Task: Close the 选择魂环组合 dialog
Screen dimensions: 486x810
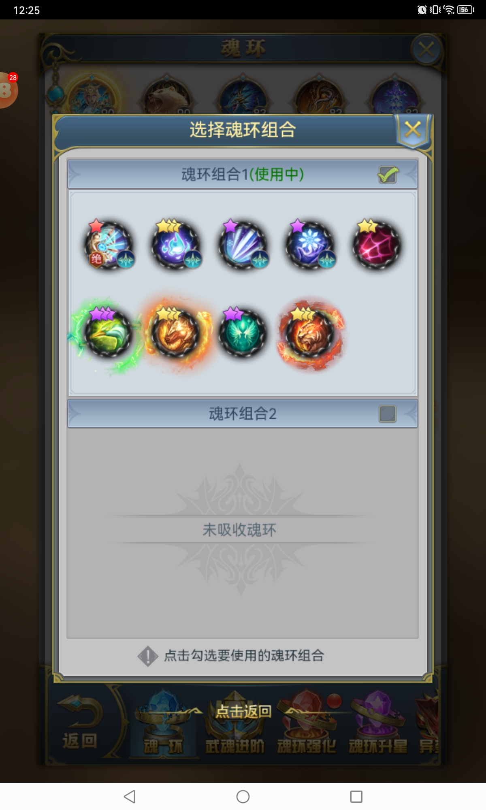Action: point(413,130)
